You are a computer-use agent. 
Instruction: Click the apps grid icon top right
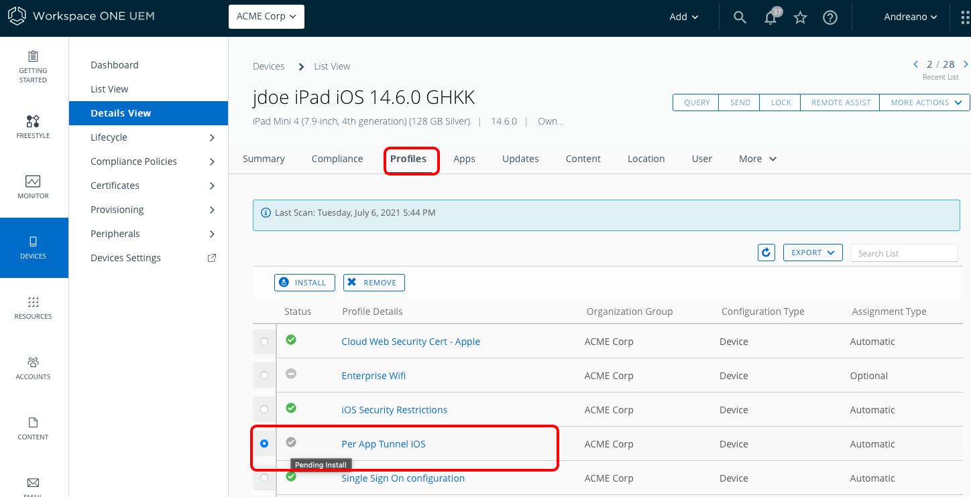[964, 17]
